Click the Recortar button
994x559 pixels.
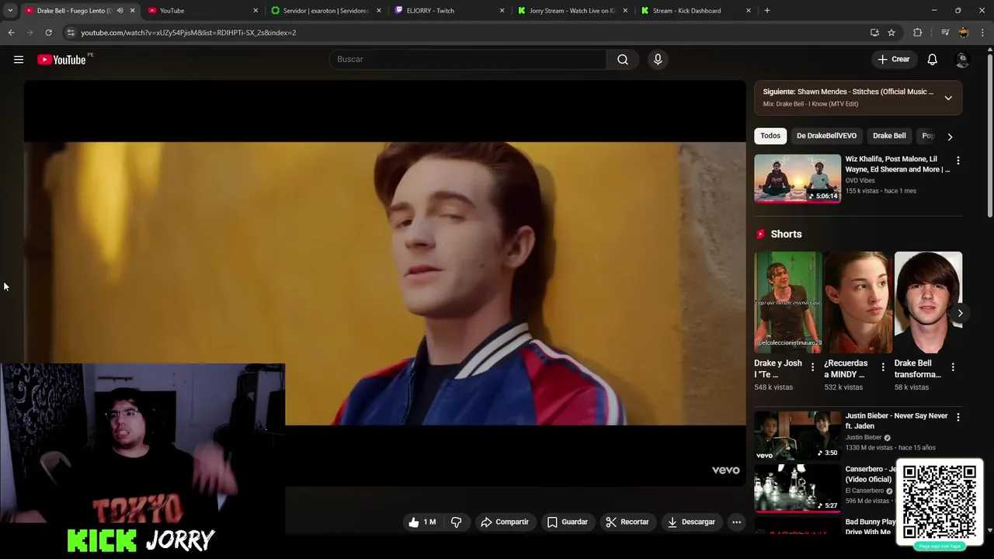click(x=627, y=522)
